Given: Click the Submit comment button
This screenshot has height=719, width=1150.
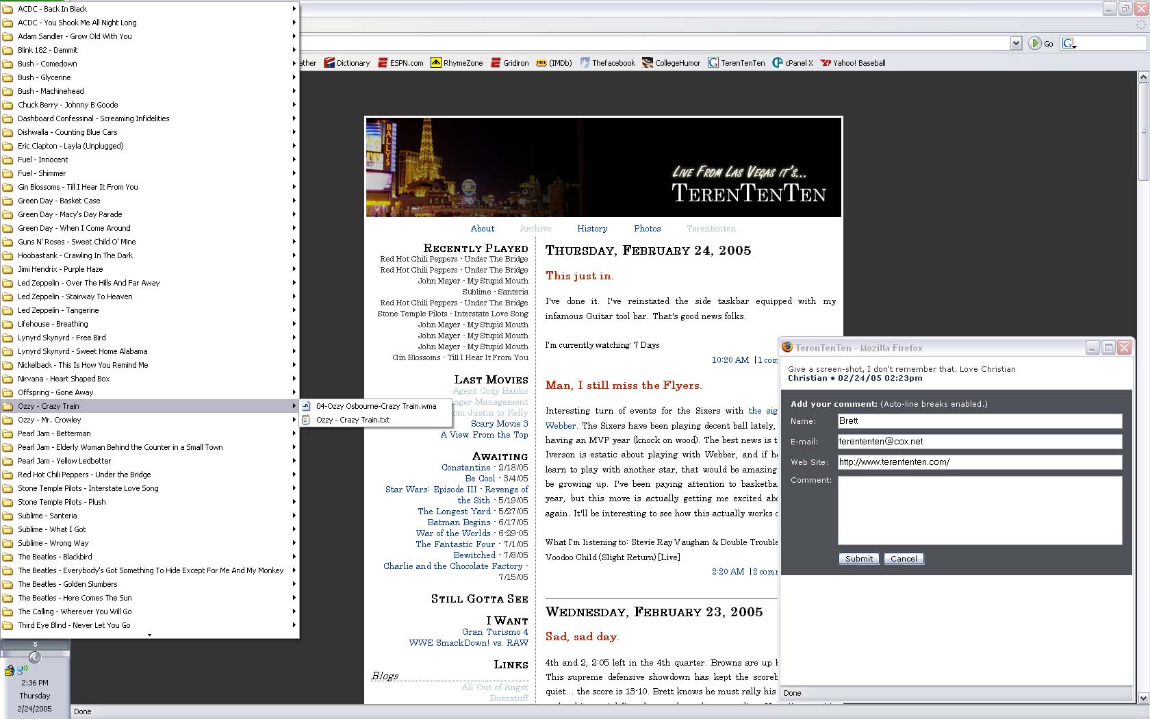Looking at the screenshot, I should (859, 559).
